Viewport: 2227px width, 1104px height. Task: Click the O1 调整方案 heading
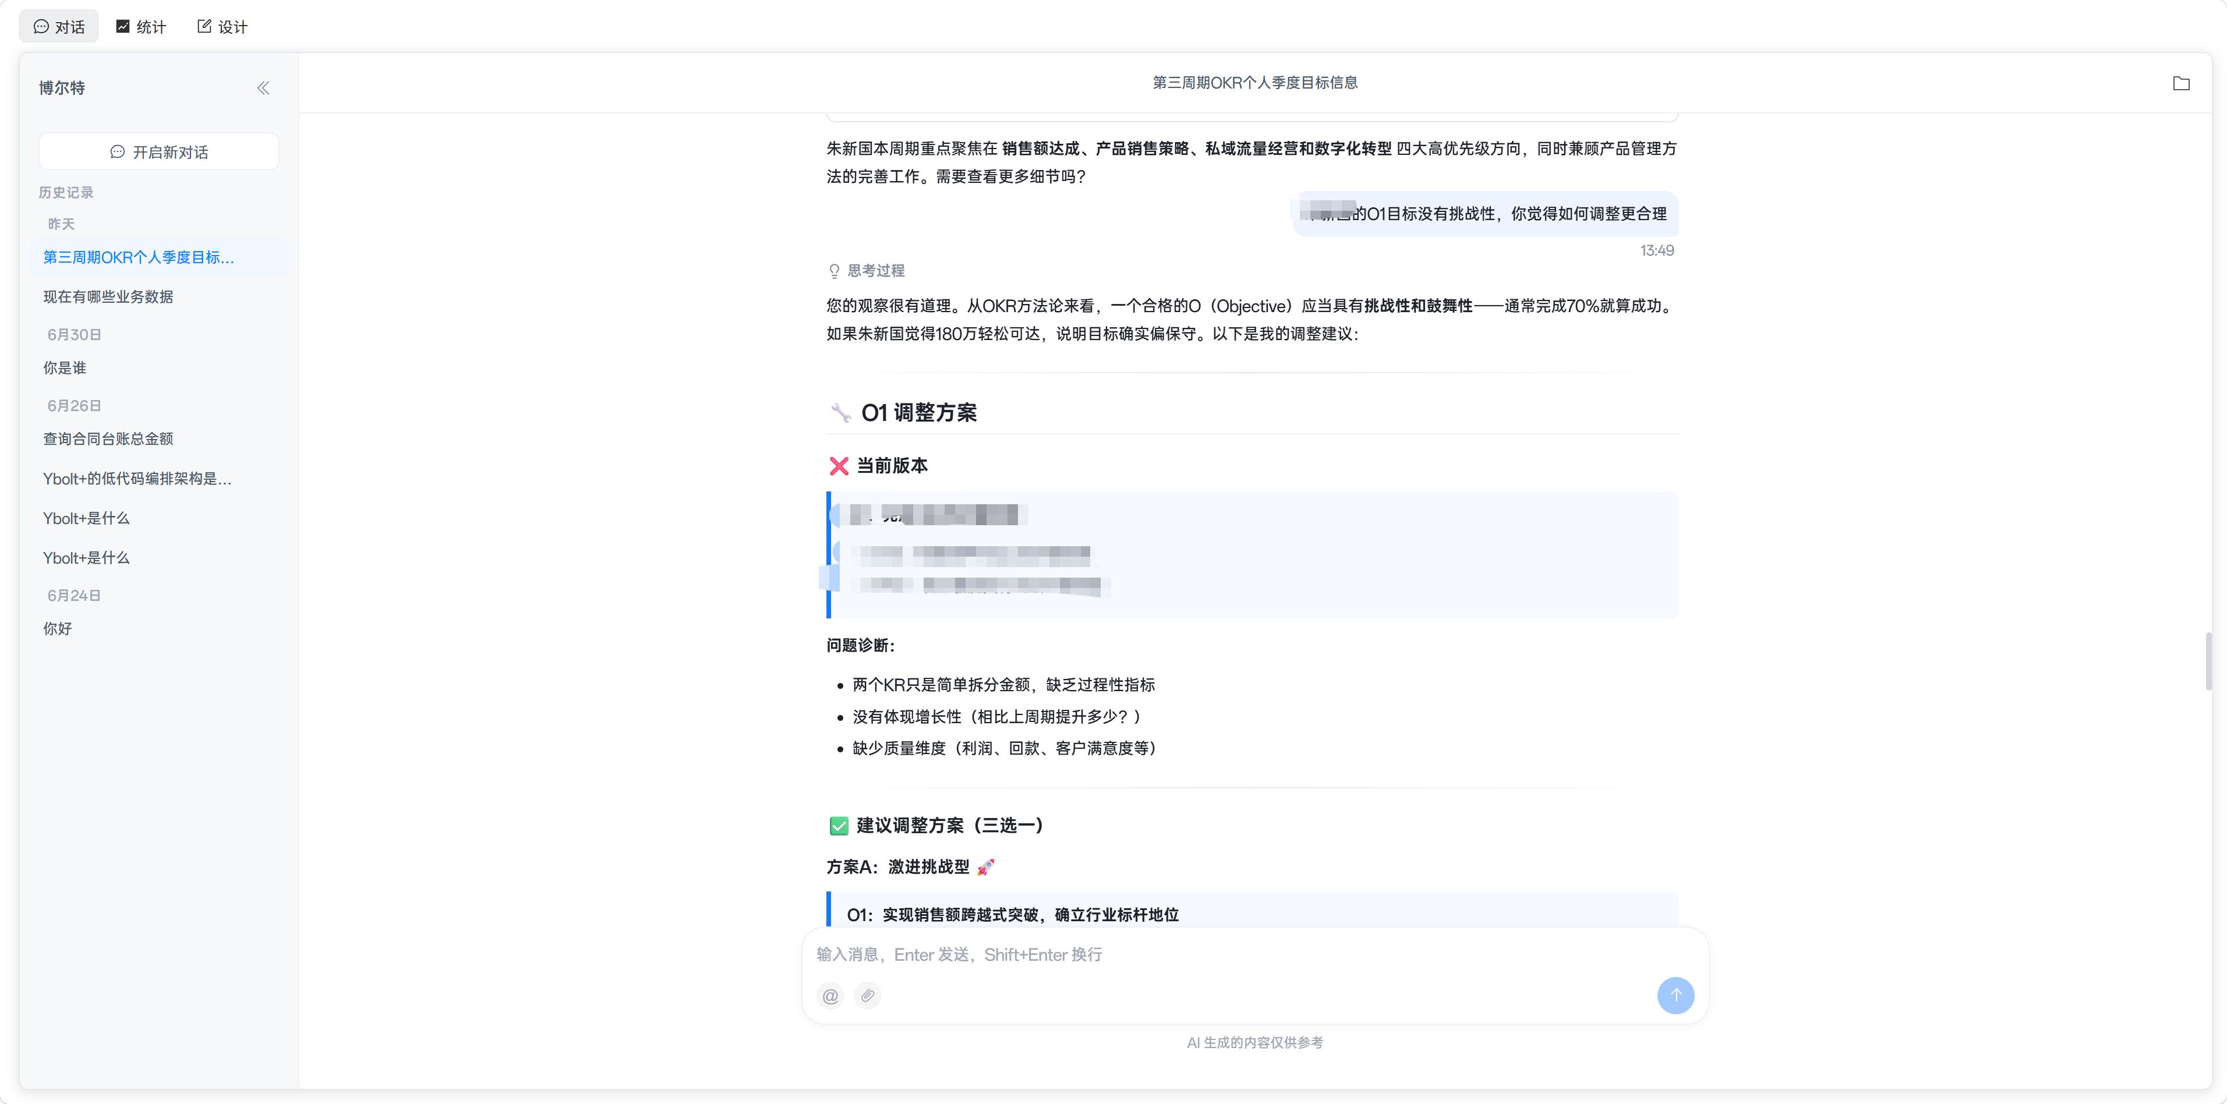[918, 413]
